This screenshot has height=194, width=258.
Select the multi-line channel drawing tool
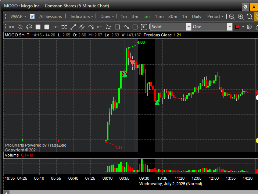(20, 27)
